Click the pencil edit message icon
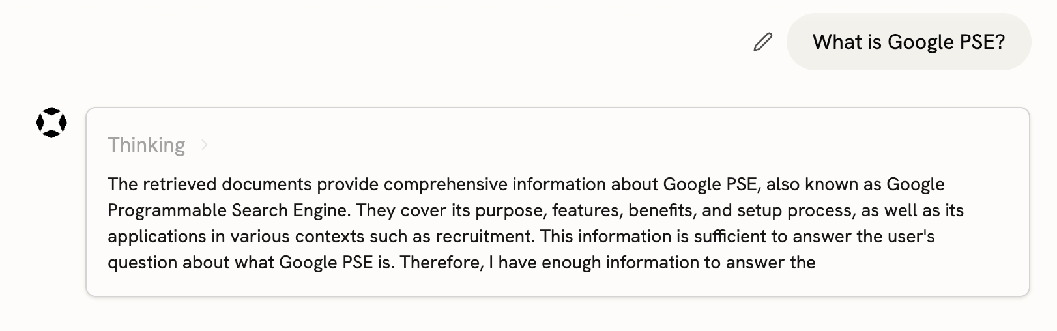 (x=762, y=42)
